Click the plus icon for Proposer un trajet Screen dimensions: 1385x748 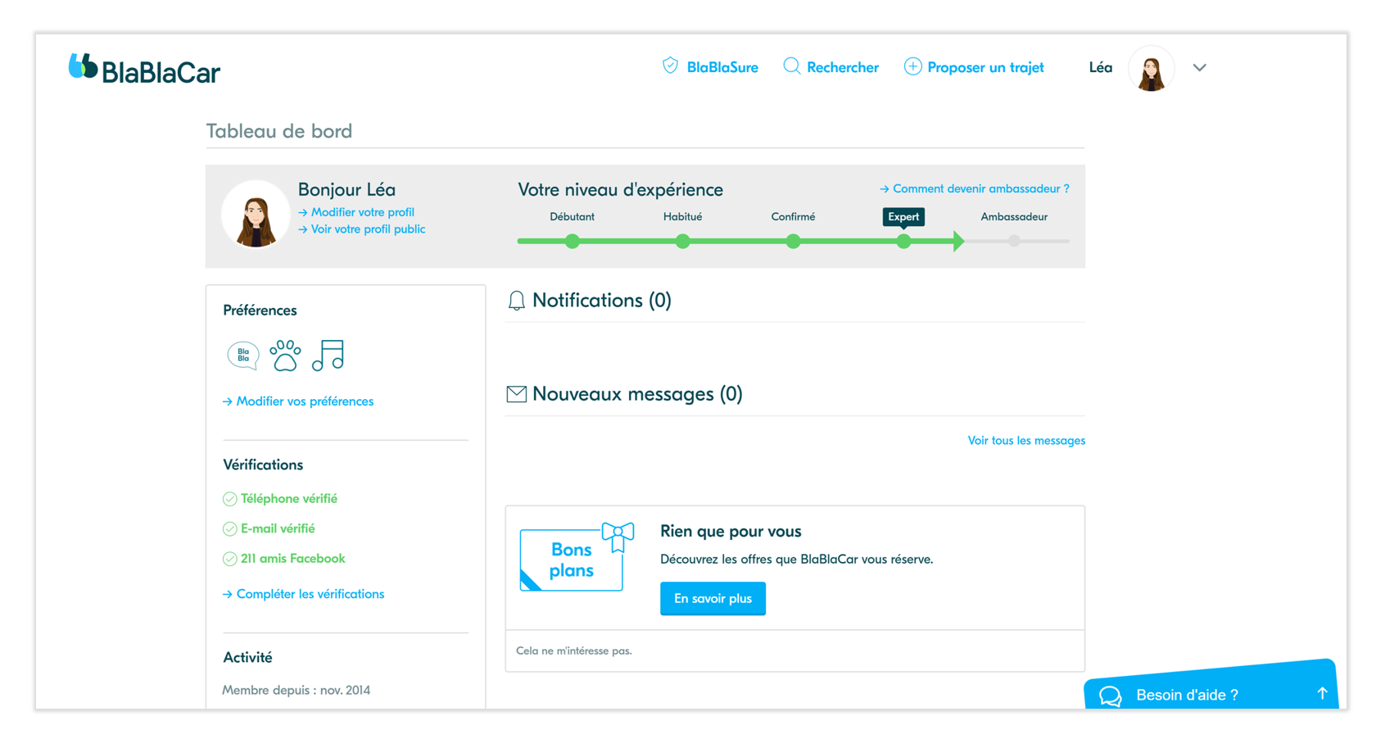[x=912, y=66]
